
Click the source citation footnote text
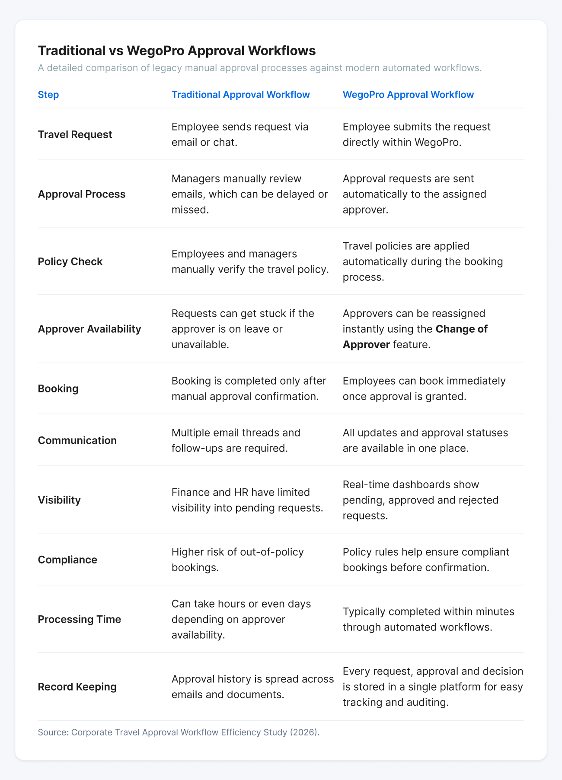click(x=179, y=732)
